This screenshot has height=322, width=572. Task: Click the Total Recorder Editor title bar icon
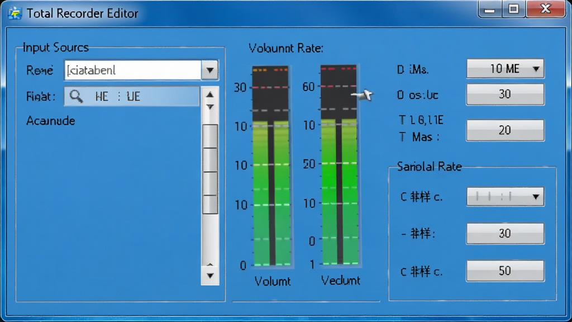(15, 13)
